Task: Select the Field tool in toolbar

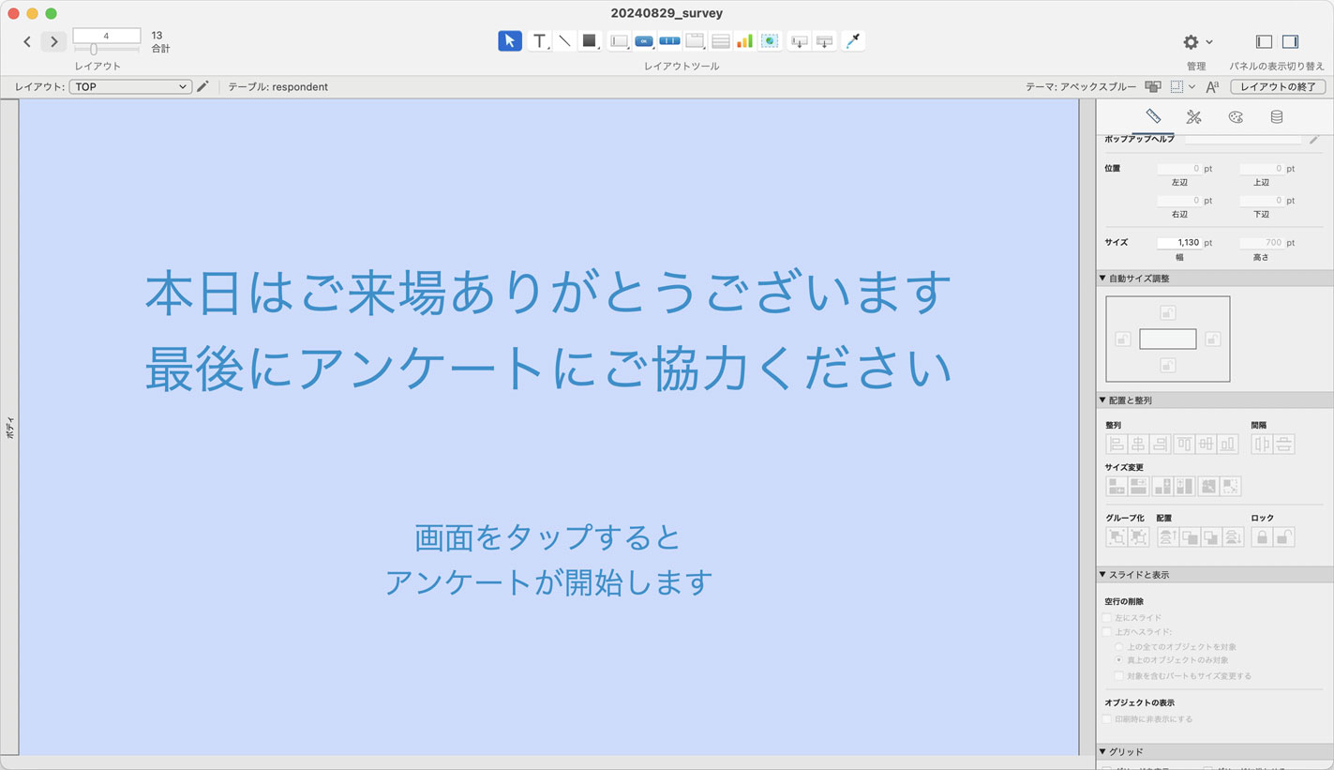Action: 800,41
